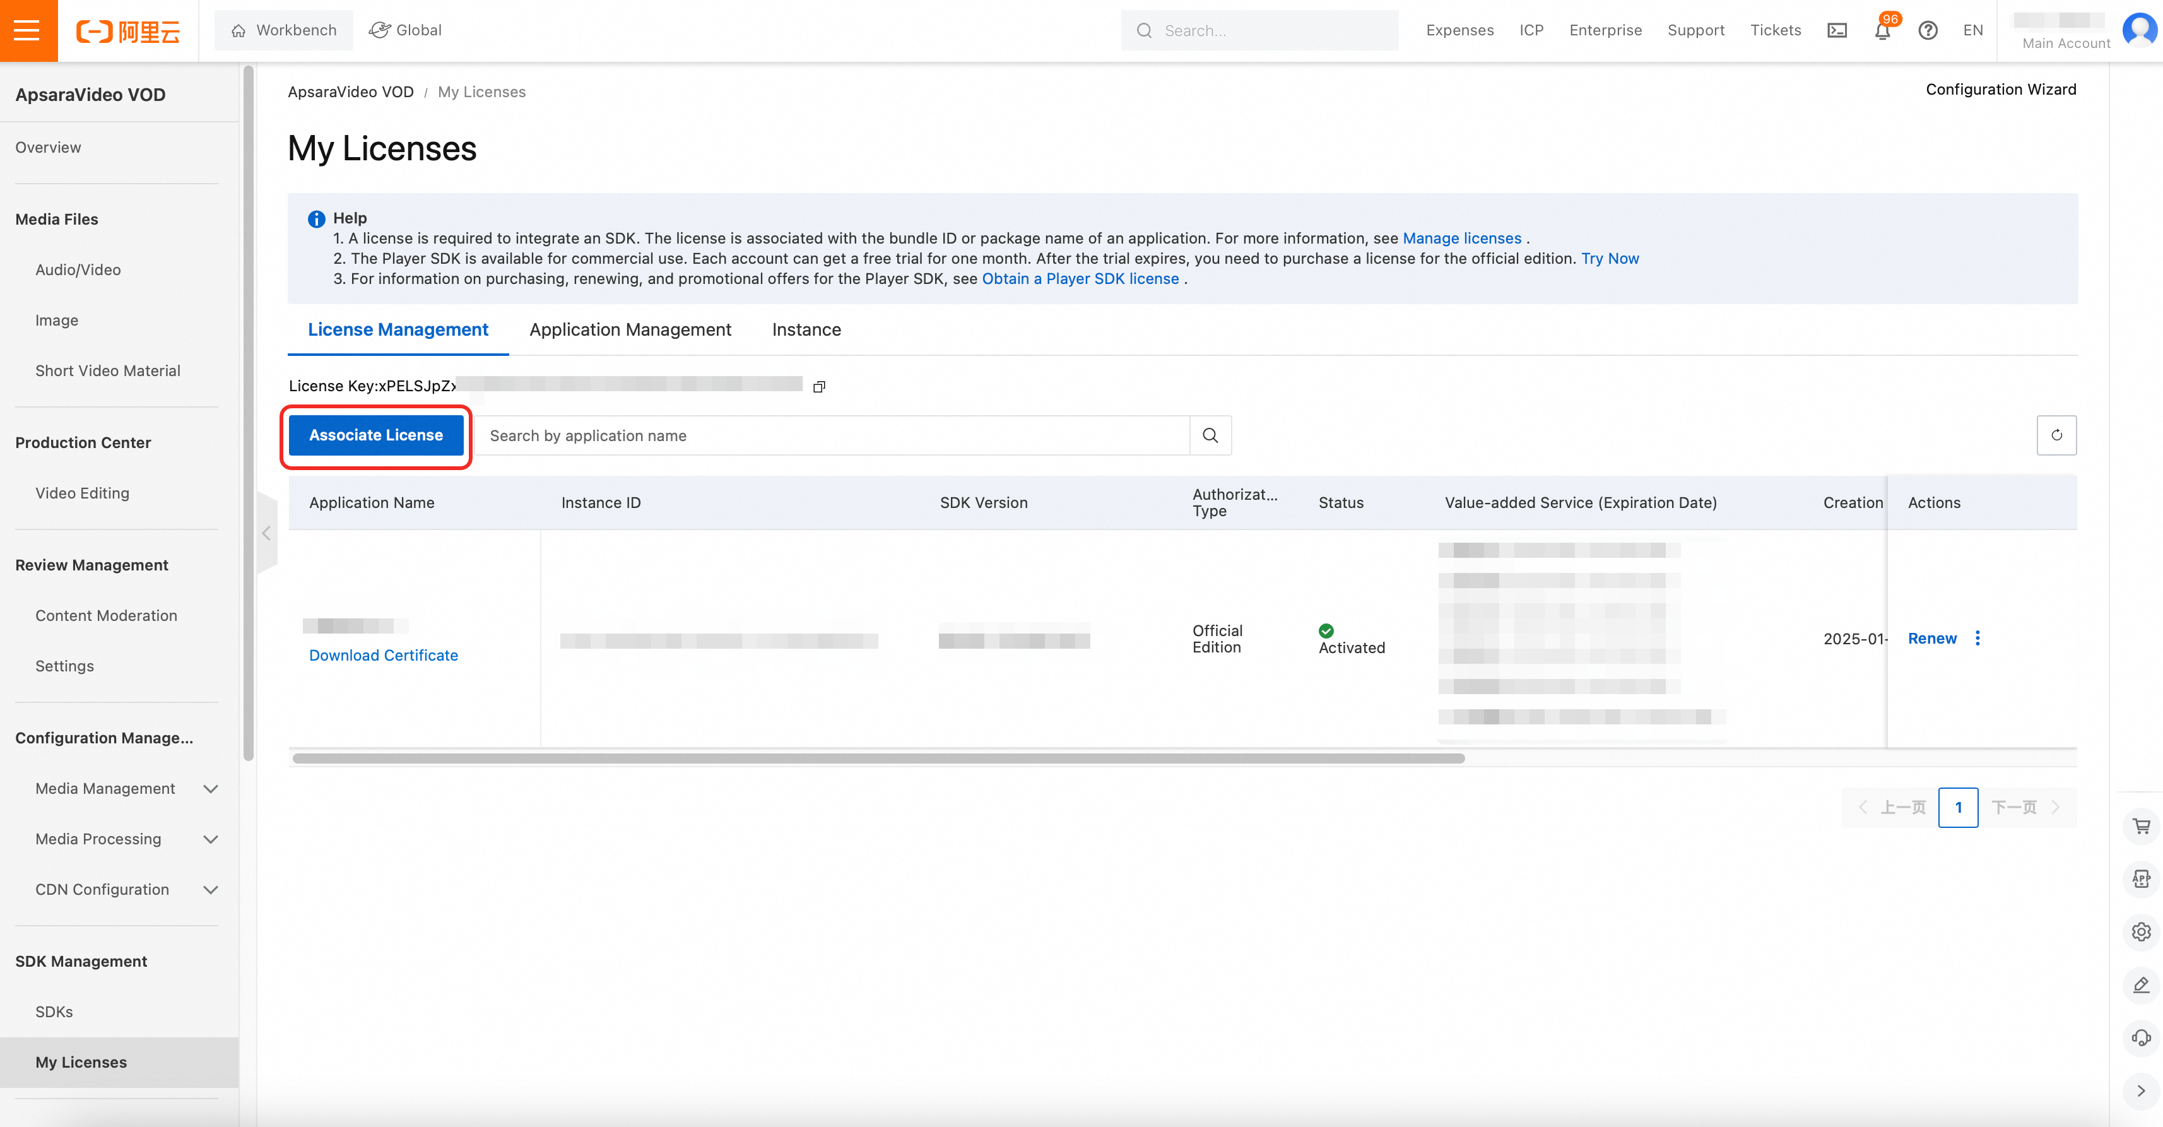Open Image in the sidebar

coord(56,321)
